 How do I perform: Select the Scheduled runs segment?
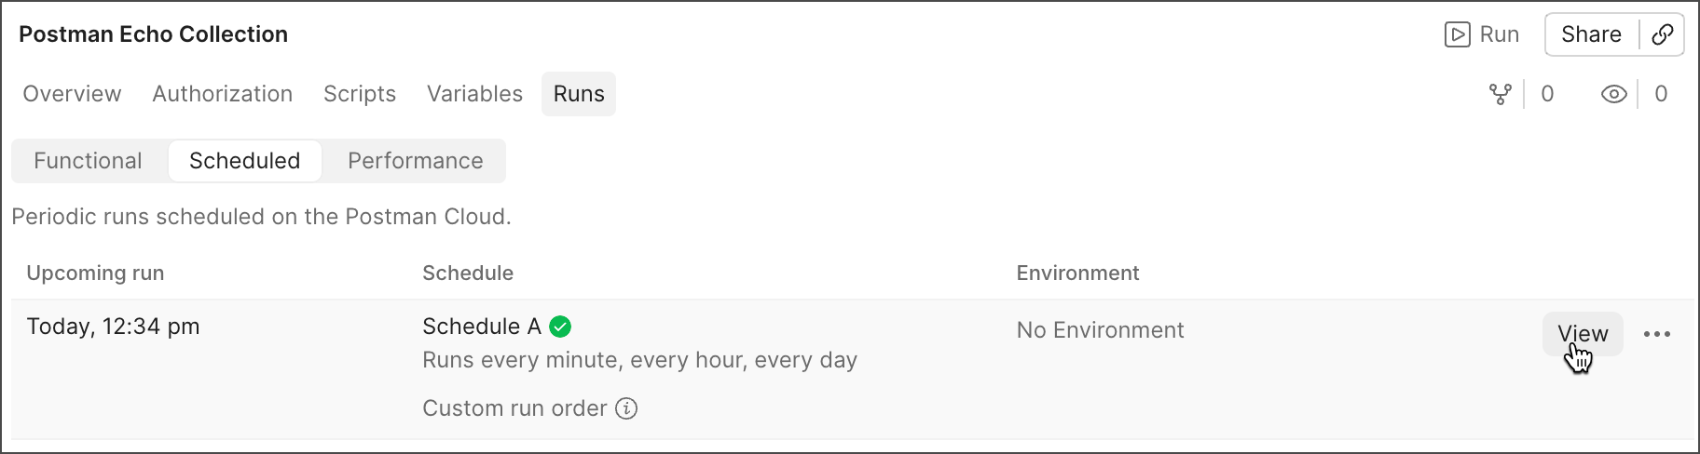244,161
